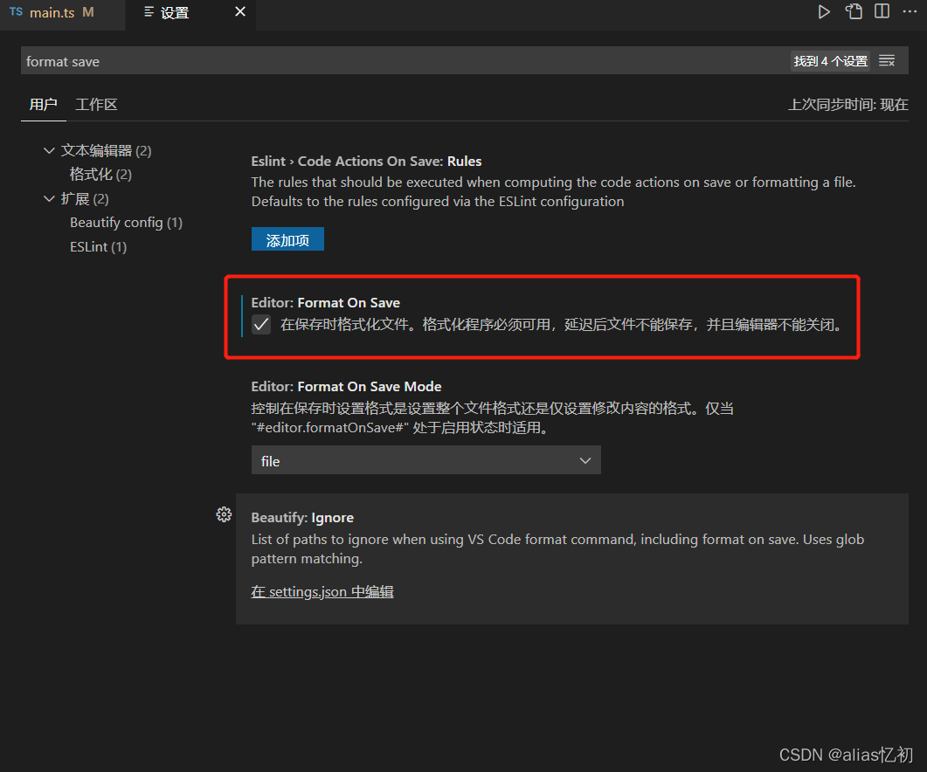Screen dimensions: 927x772
Task: Select the ESLint category in the sidebar
Action: 98,246
